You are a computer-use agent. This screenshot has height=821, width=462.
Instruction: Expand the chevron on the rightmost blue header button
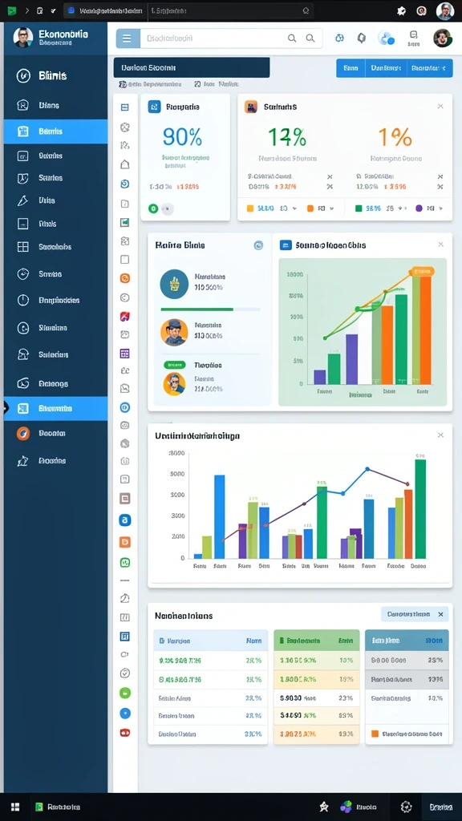[x=444, y=68]
